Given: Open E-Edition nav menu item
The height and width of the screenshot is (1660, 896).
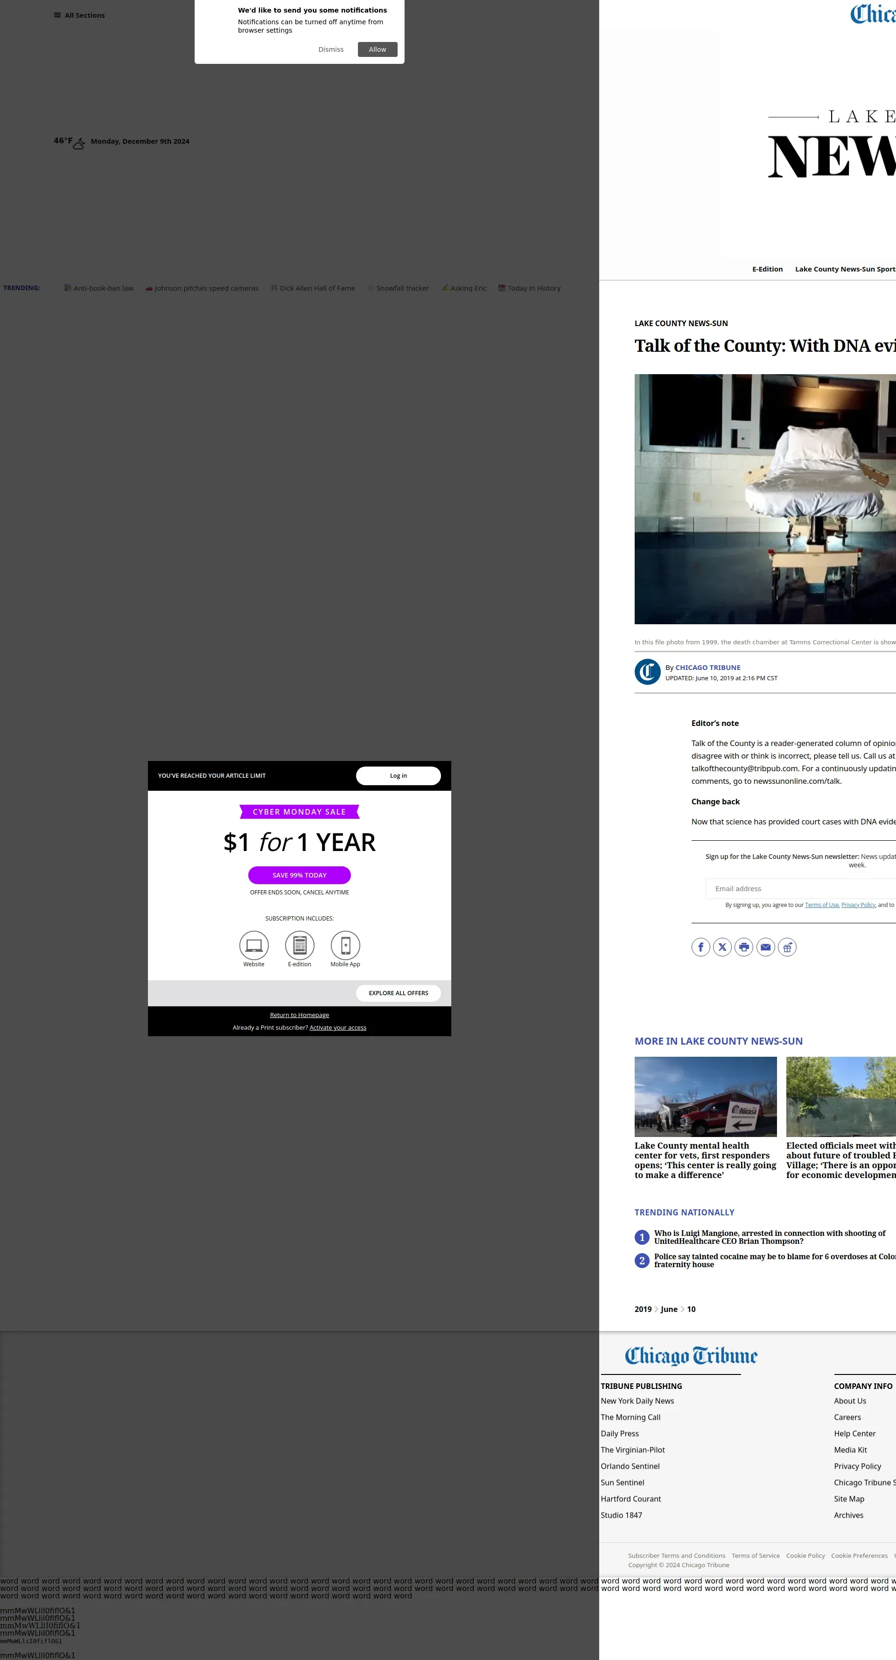Looking at the screenshot, I should 767,269.
